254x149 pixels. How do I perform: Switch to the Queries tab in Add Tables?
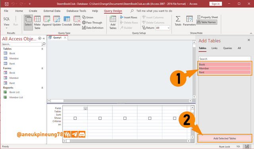coord(227,48)
